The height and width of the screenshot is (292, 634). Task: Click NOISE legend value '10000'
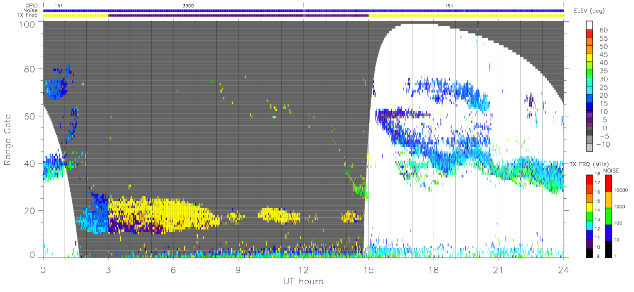click(x=621, y=190)
